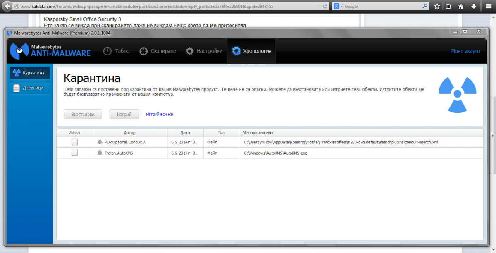The image size is (496, 253).
Task: Click the Изтрий всички link
Action: point(160,114)
